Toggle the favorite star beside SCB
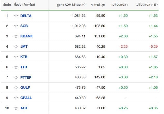Screen dimensions: 164x114 [x=16, y=26]
